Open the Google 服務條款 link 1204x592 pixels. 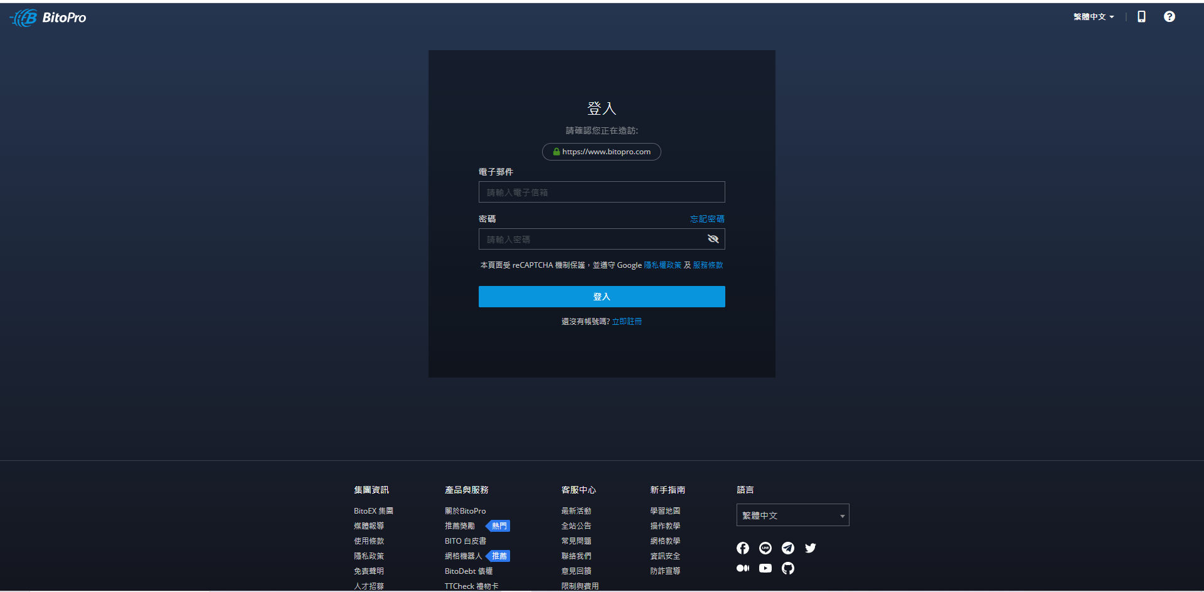click(x=708, y=265)
